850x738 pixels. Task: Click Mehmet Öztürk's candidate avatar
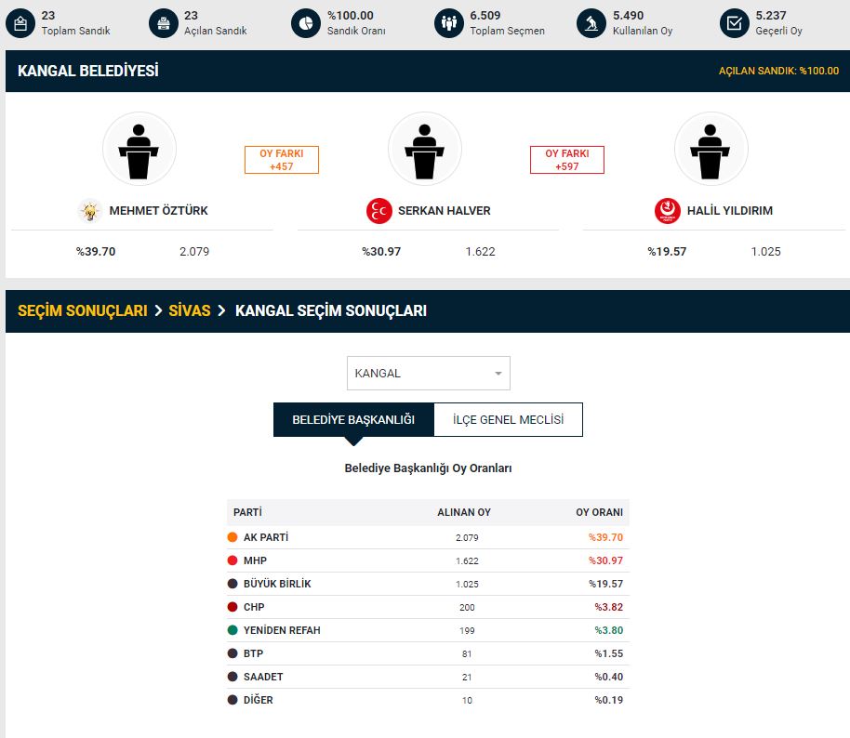click(x=139, y=149)
